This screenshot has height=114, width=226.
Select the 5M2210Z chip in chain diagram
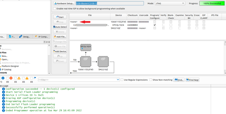click(103, 61)
